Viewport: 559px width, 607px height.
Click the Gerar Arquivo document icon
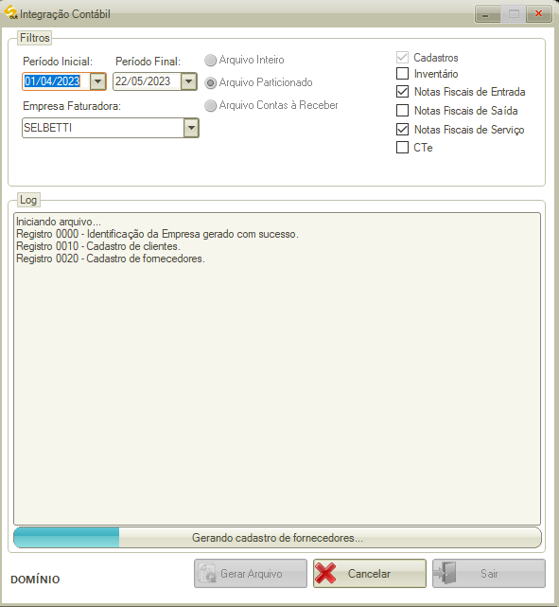[207, 573]
